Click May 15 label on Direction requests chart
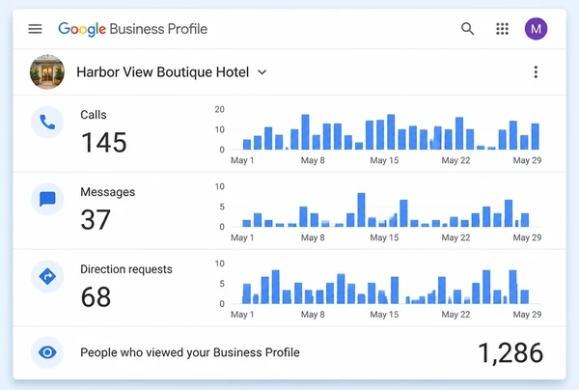 [384, 315]
